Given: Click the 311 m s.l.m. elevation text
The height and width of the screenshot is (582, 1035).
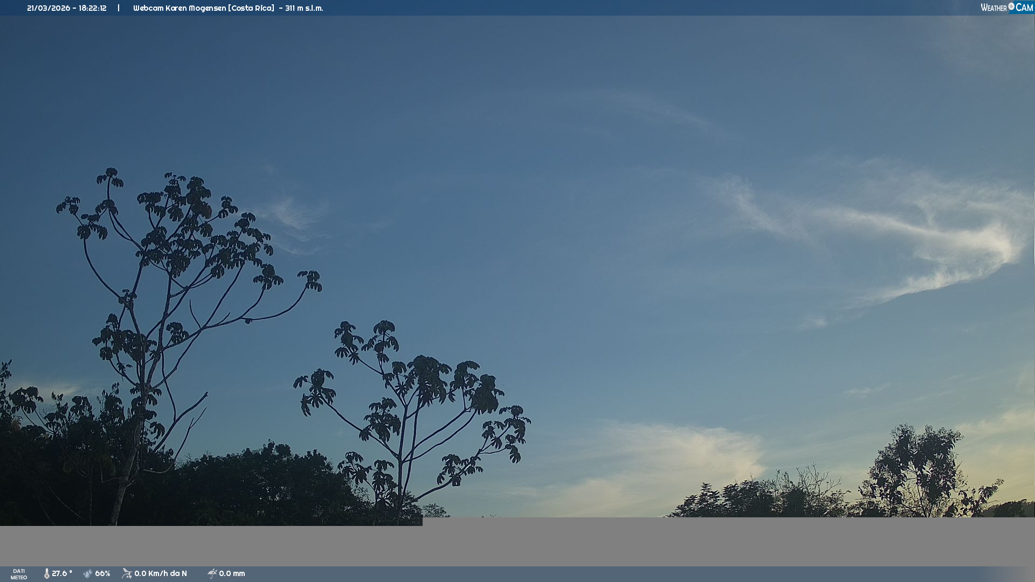Looking at the screenshot, I should point(304,8).
